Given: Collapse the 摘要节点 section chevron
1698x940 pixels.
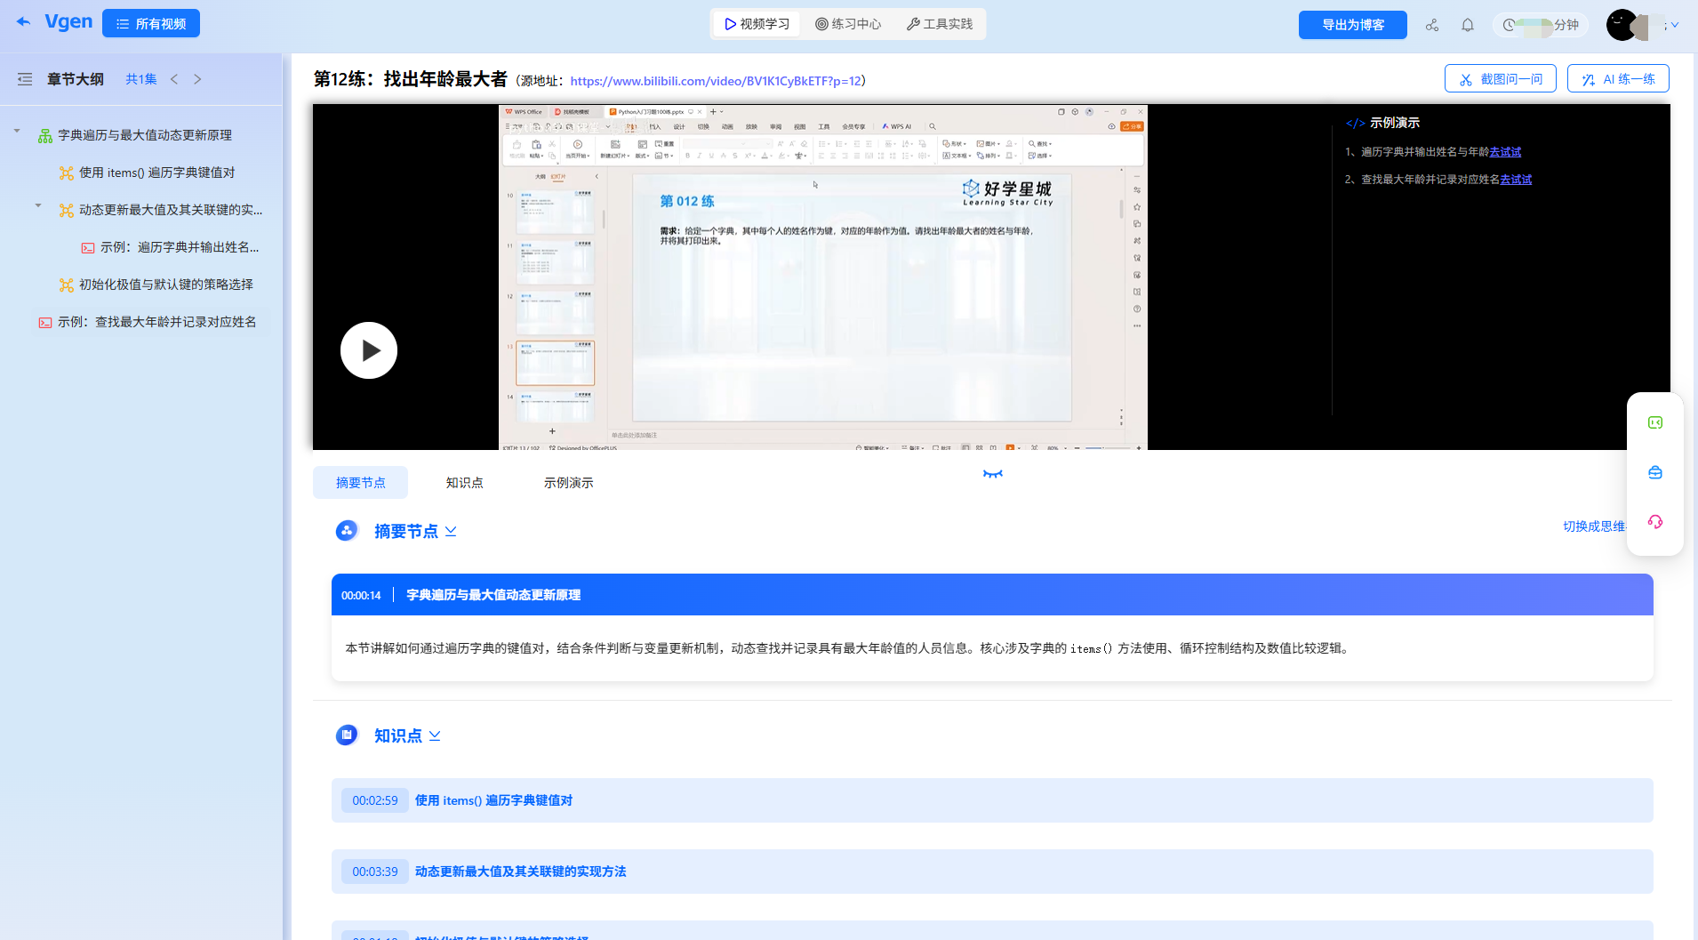Looking at the screenshot, I should [x=451, y=531].
